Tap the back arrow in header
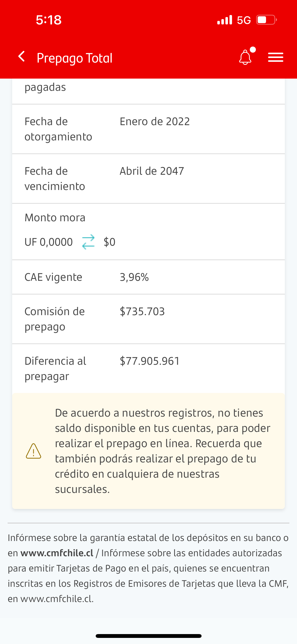The width and height of the screenshot is (297, 644). [22, 56]
